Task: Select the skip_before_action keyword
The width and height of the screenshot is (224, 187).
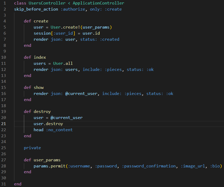Action: coord(36,9)
